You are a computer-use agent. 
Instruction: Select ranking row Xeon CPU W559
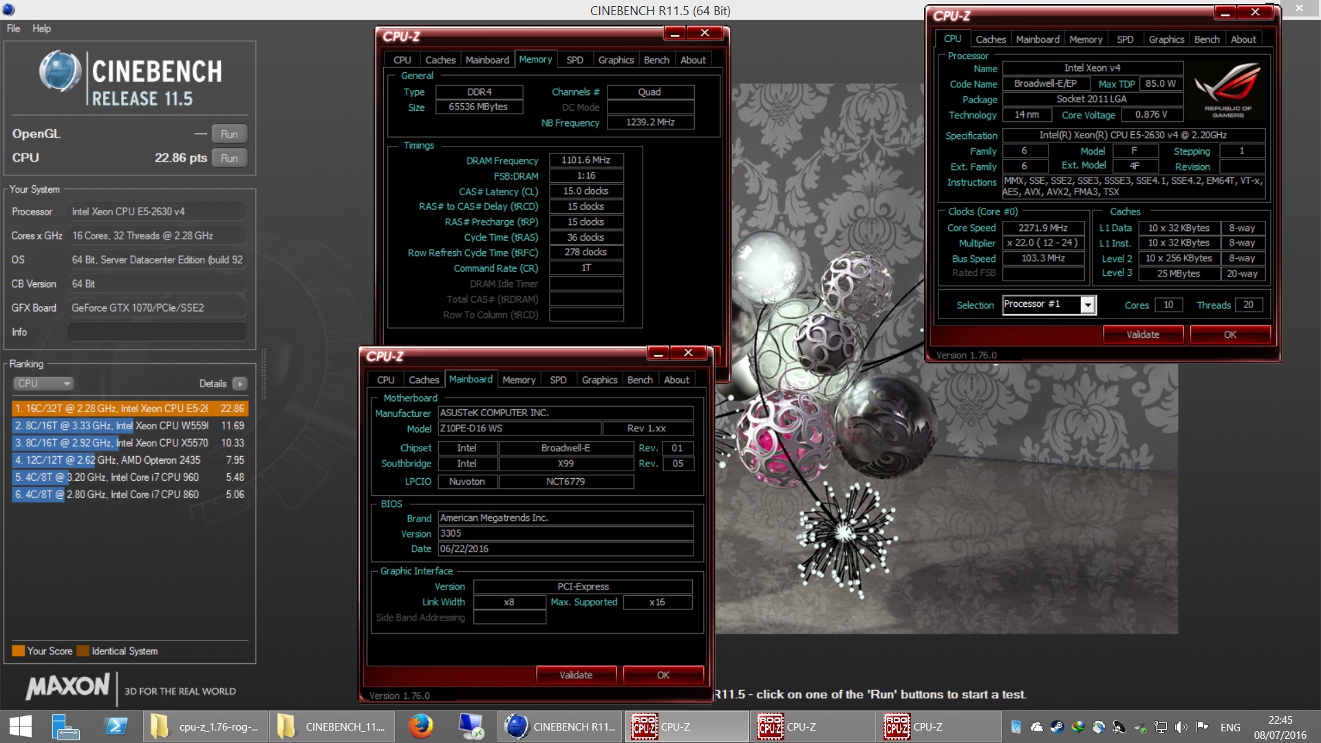[x=129, y=426]
